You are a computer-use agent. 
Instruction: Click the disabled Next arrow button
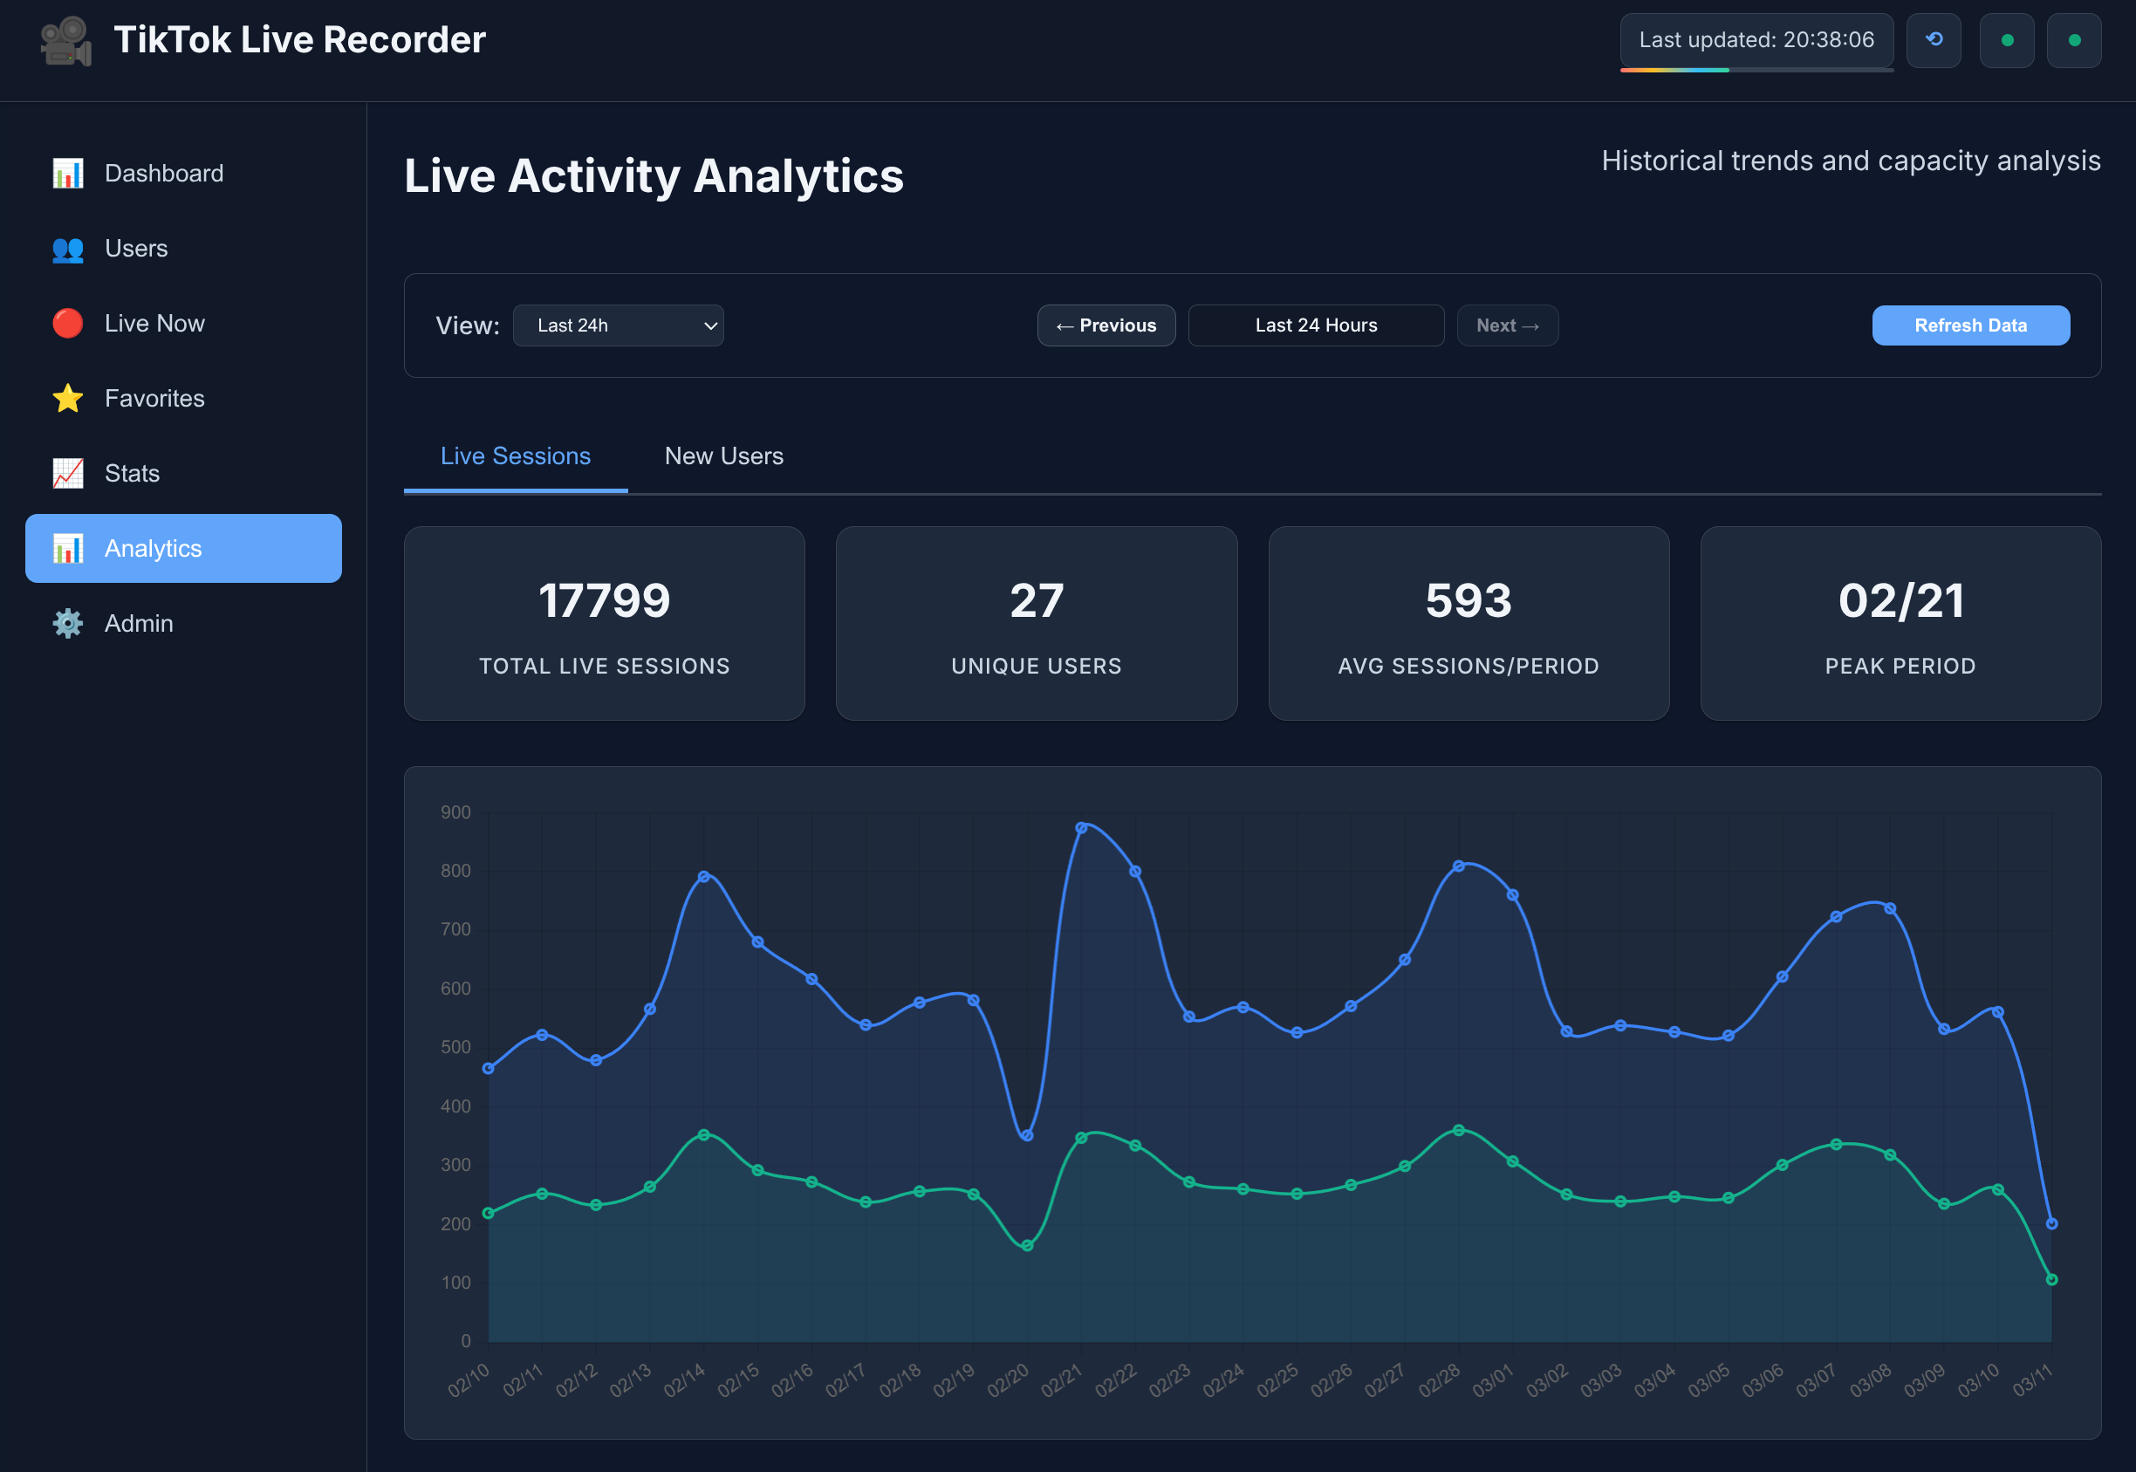(x=1507, y=325)
